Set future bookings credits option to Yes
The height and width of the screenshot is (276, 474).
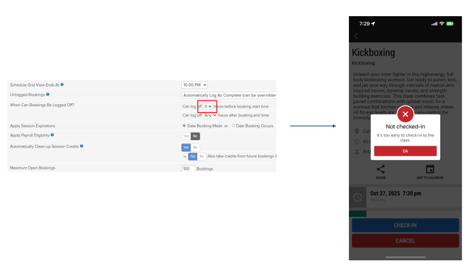(192, 156)
